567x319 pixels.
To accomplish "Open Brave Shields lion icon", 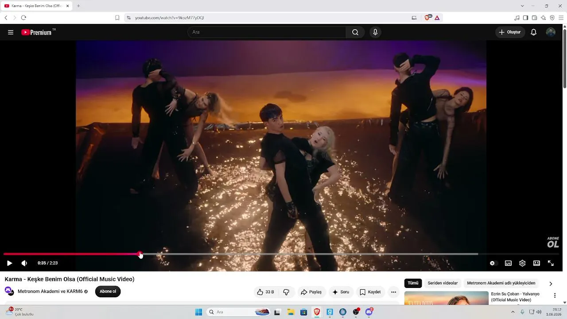I will pos(428,18).
